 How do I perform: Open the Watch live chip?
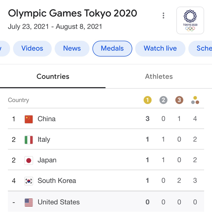160,48
